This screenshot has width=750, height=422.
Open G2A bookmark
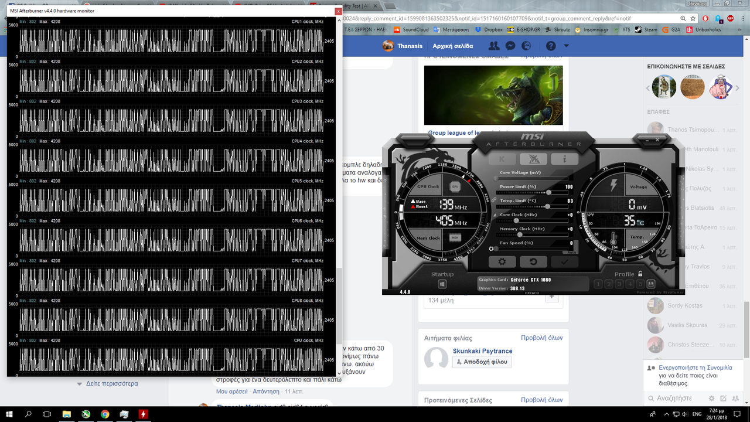coord(671,29)
